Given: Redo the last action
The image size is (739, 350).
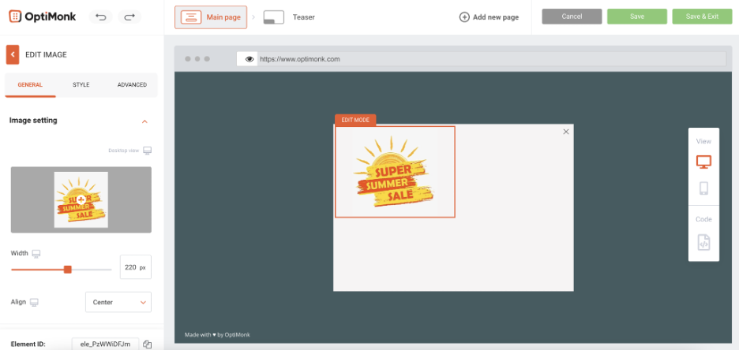Looking at the screenshot, I should pyautogui.click(x=129, y=17).
